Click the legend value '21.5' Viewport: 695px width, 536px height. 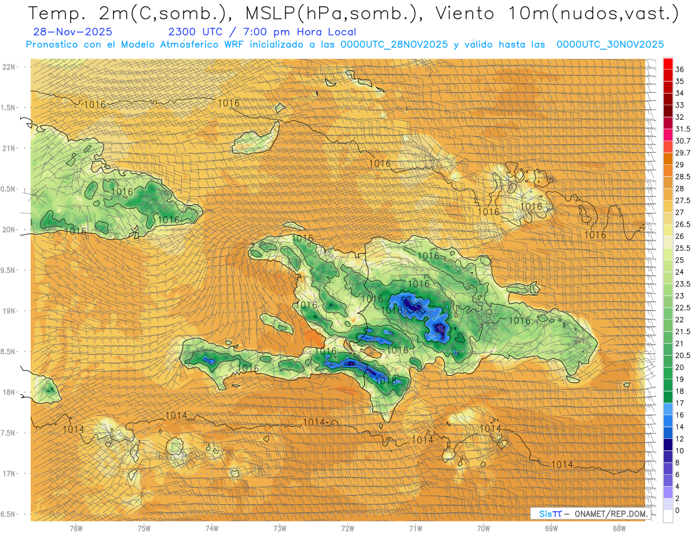[x=682, y=332]
